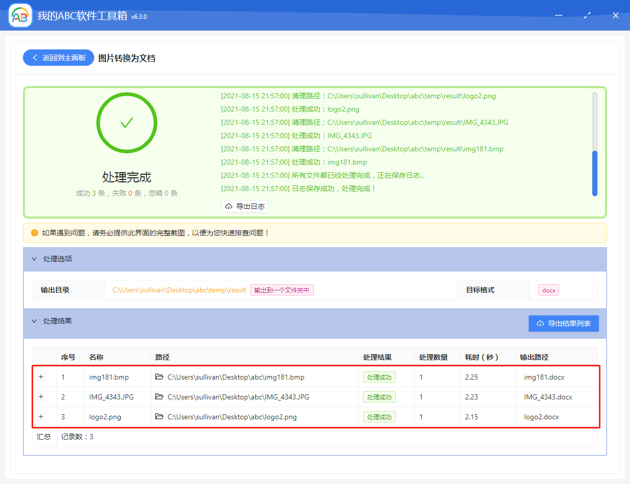Click the docx target format tag
Image resolution: width=630 pixels, height=484 pixels.
click(549, 290)
